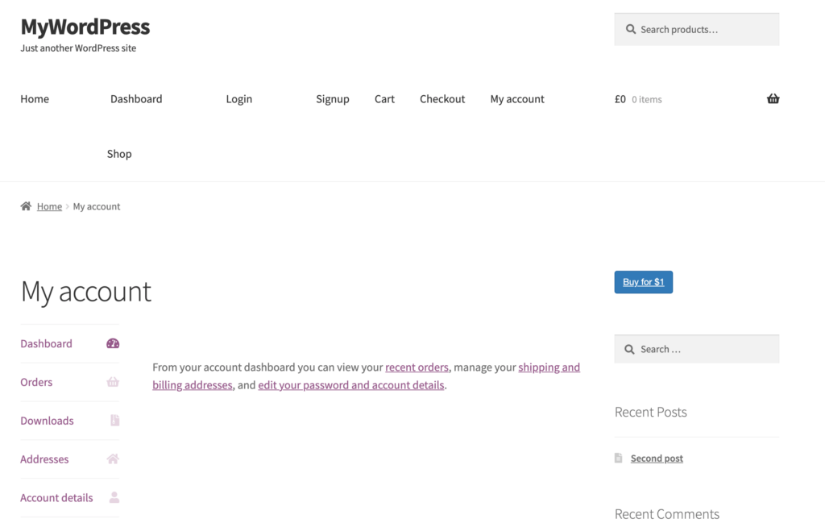Click the Recent Posts heading

pyautogui.click(x=651, y=412)
